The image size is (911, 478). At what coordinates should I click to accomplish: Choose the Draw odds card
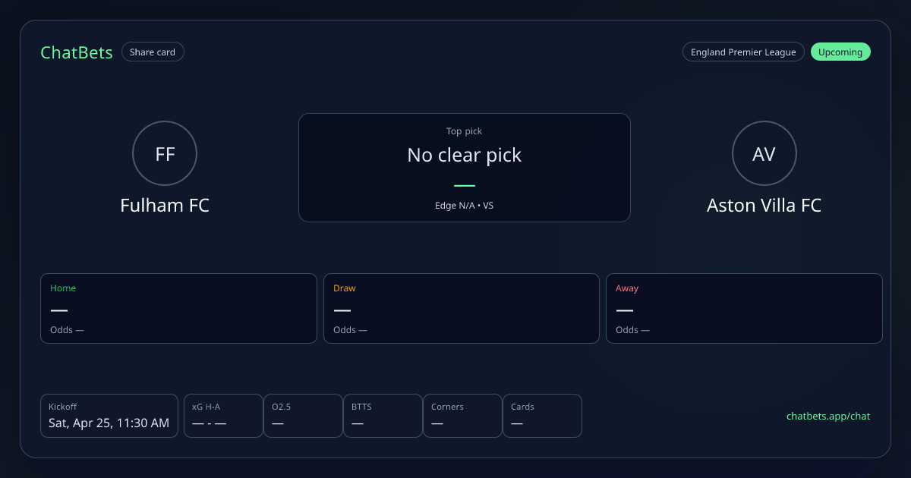click(x=462, y=308)
